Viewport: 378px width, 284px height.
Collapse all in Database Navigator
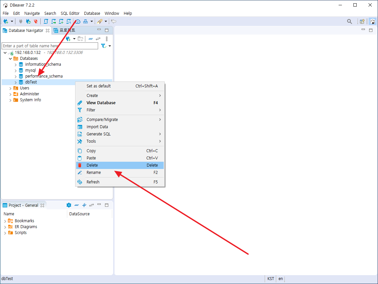point(91,39)
